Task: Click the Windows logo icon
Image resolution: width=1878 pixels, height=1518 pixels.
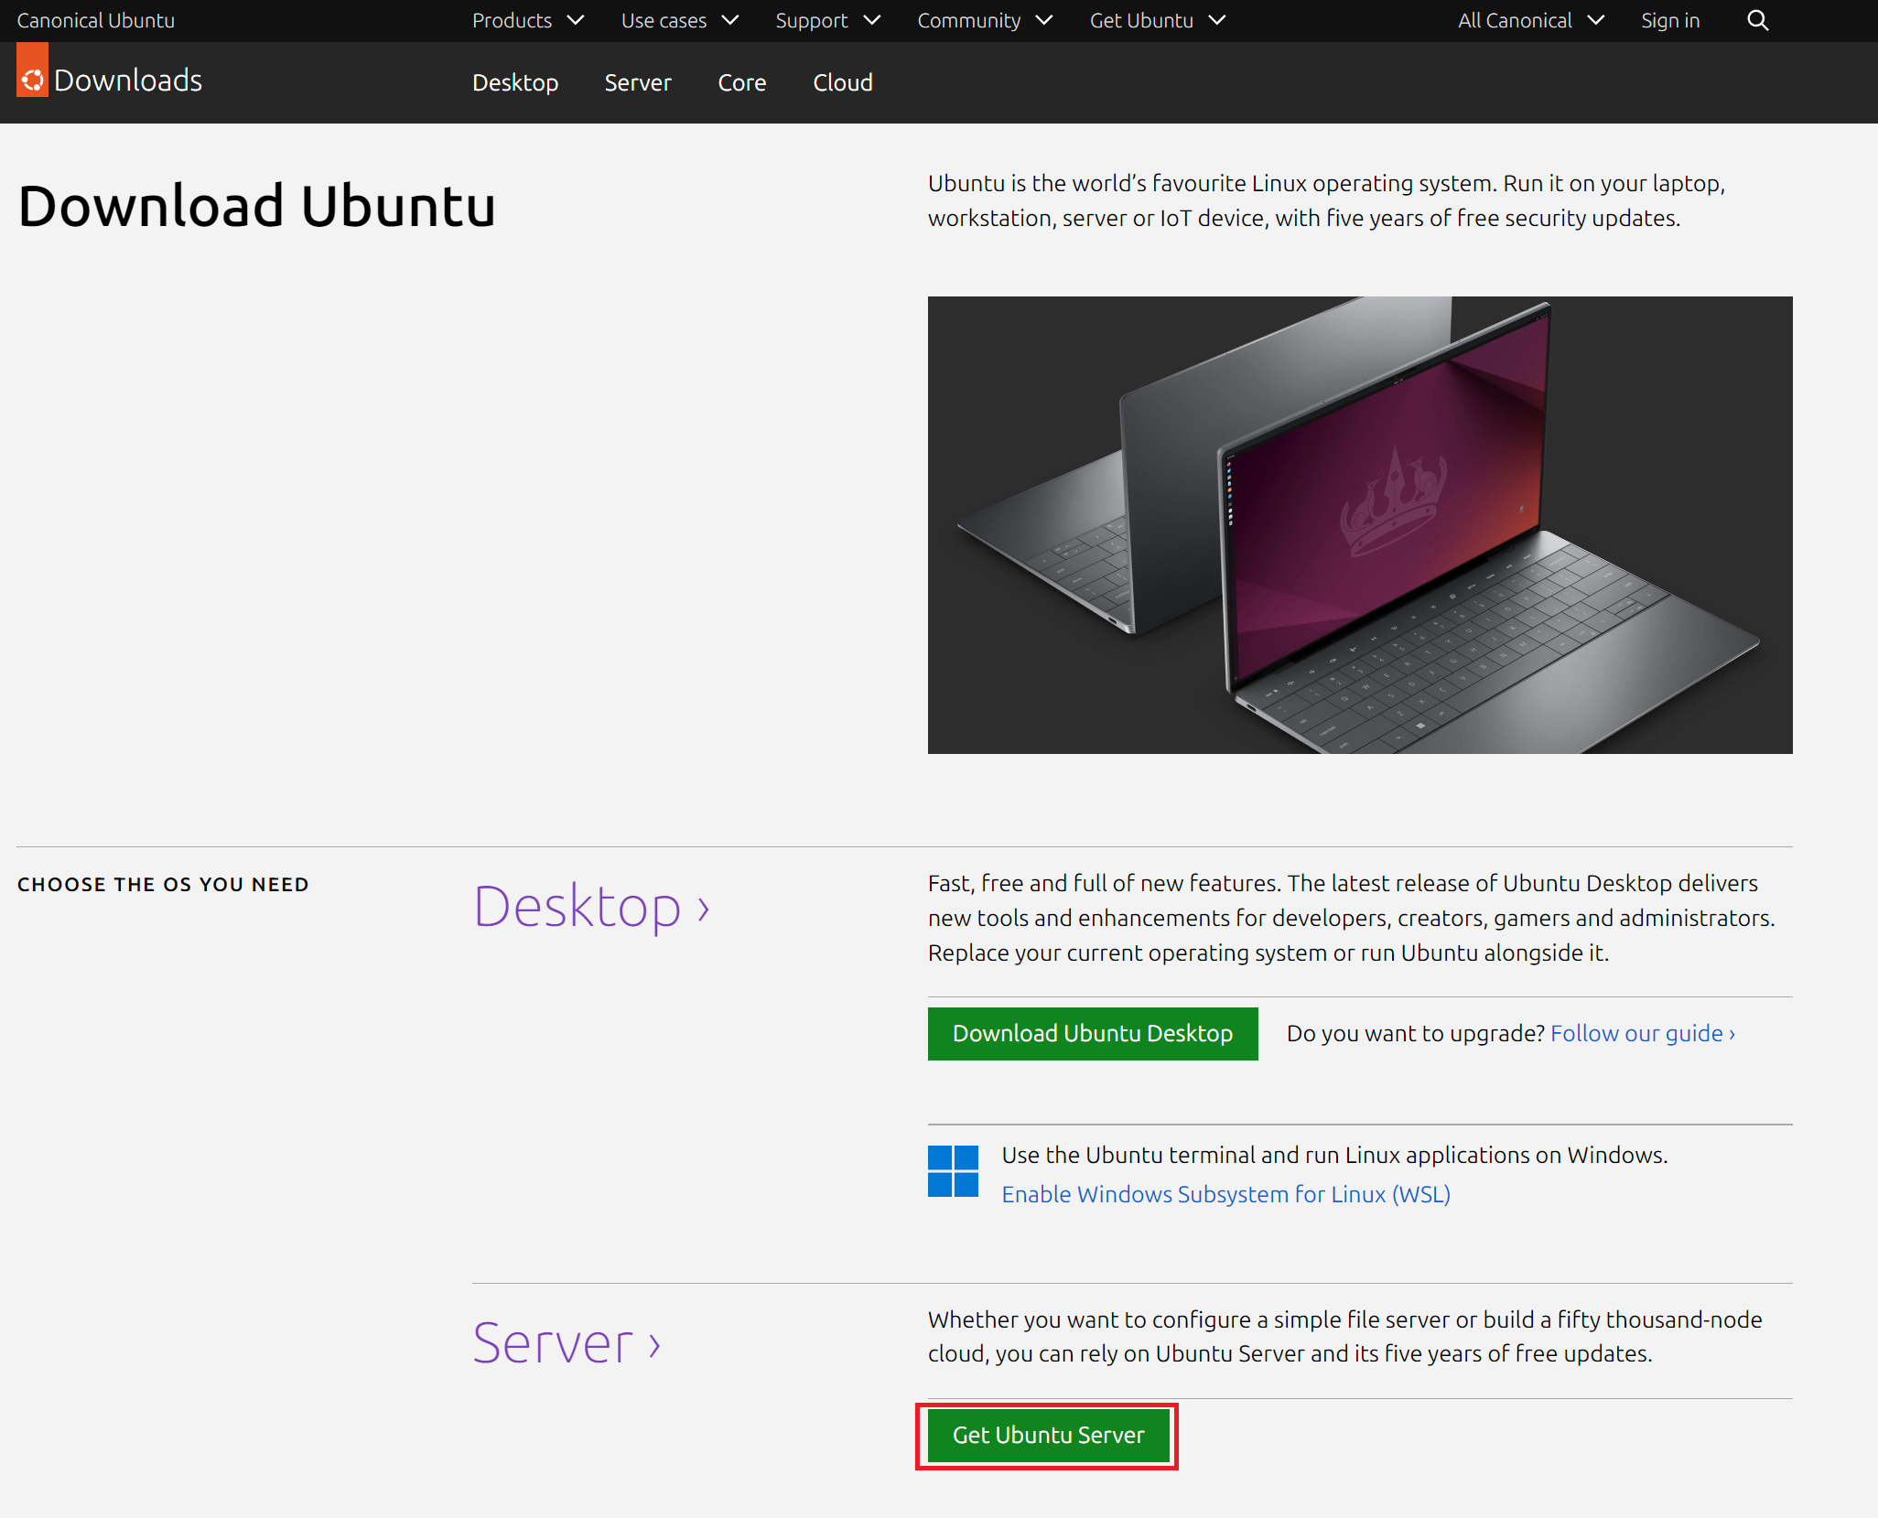Action: 953,1172
